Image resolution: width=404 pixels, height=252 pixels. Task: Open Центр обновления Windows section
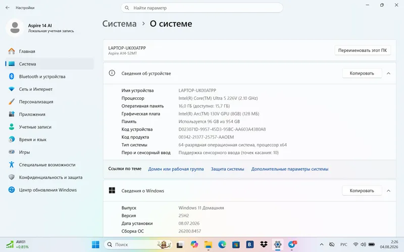(x=49, y=190)
